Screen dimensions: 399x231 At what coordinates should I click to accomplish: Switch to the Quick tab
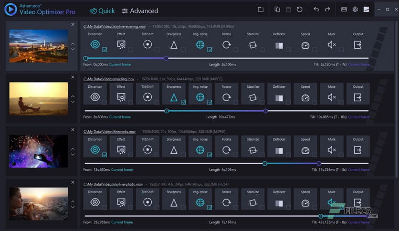click(x=102, y=11)
